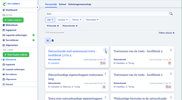Open Afgenomen under Test-Assist
Image resolution: width=182 pixels, height=100 pixels.
click(x=10, y=79)
